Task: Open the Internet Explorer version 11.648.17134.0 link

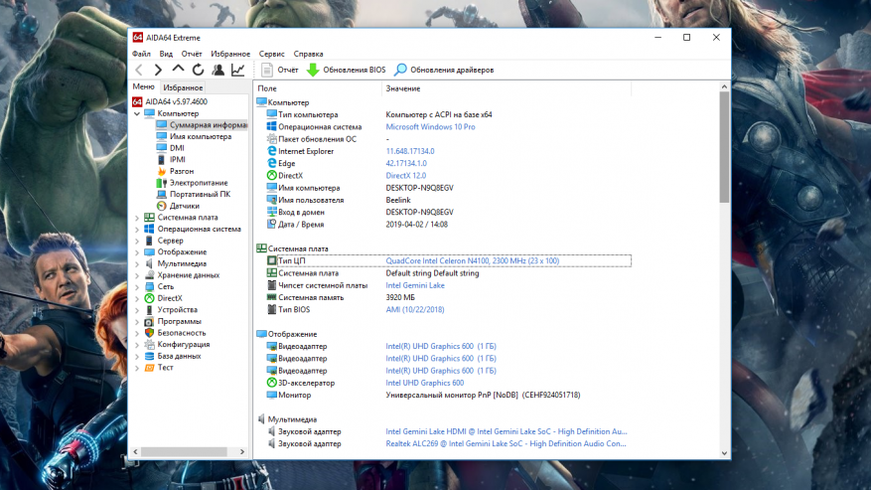Action: [410, 151]
